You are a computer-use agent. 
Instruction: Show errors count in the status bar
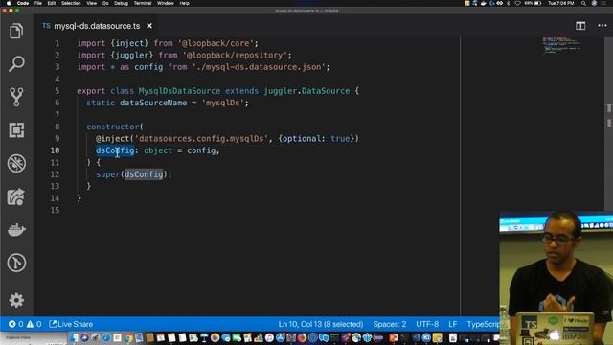pyautogui.click(x=15, y=324)
